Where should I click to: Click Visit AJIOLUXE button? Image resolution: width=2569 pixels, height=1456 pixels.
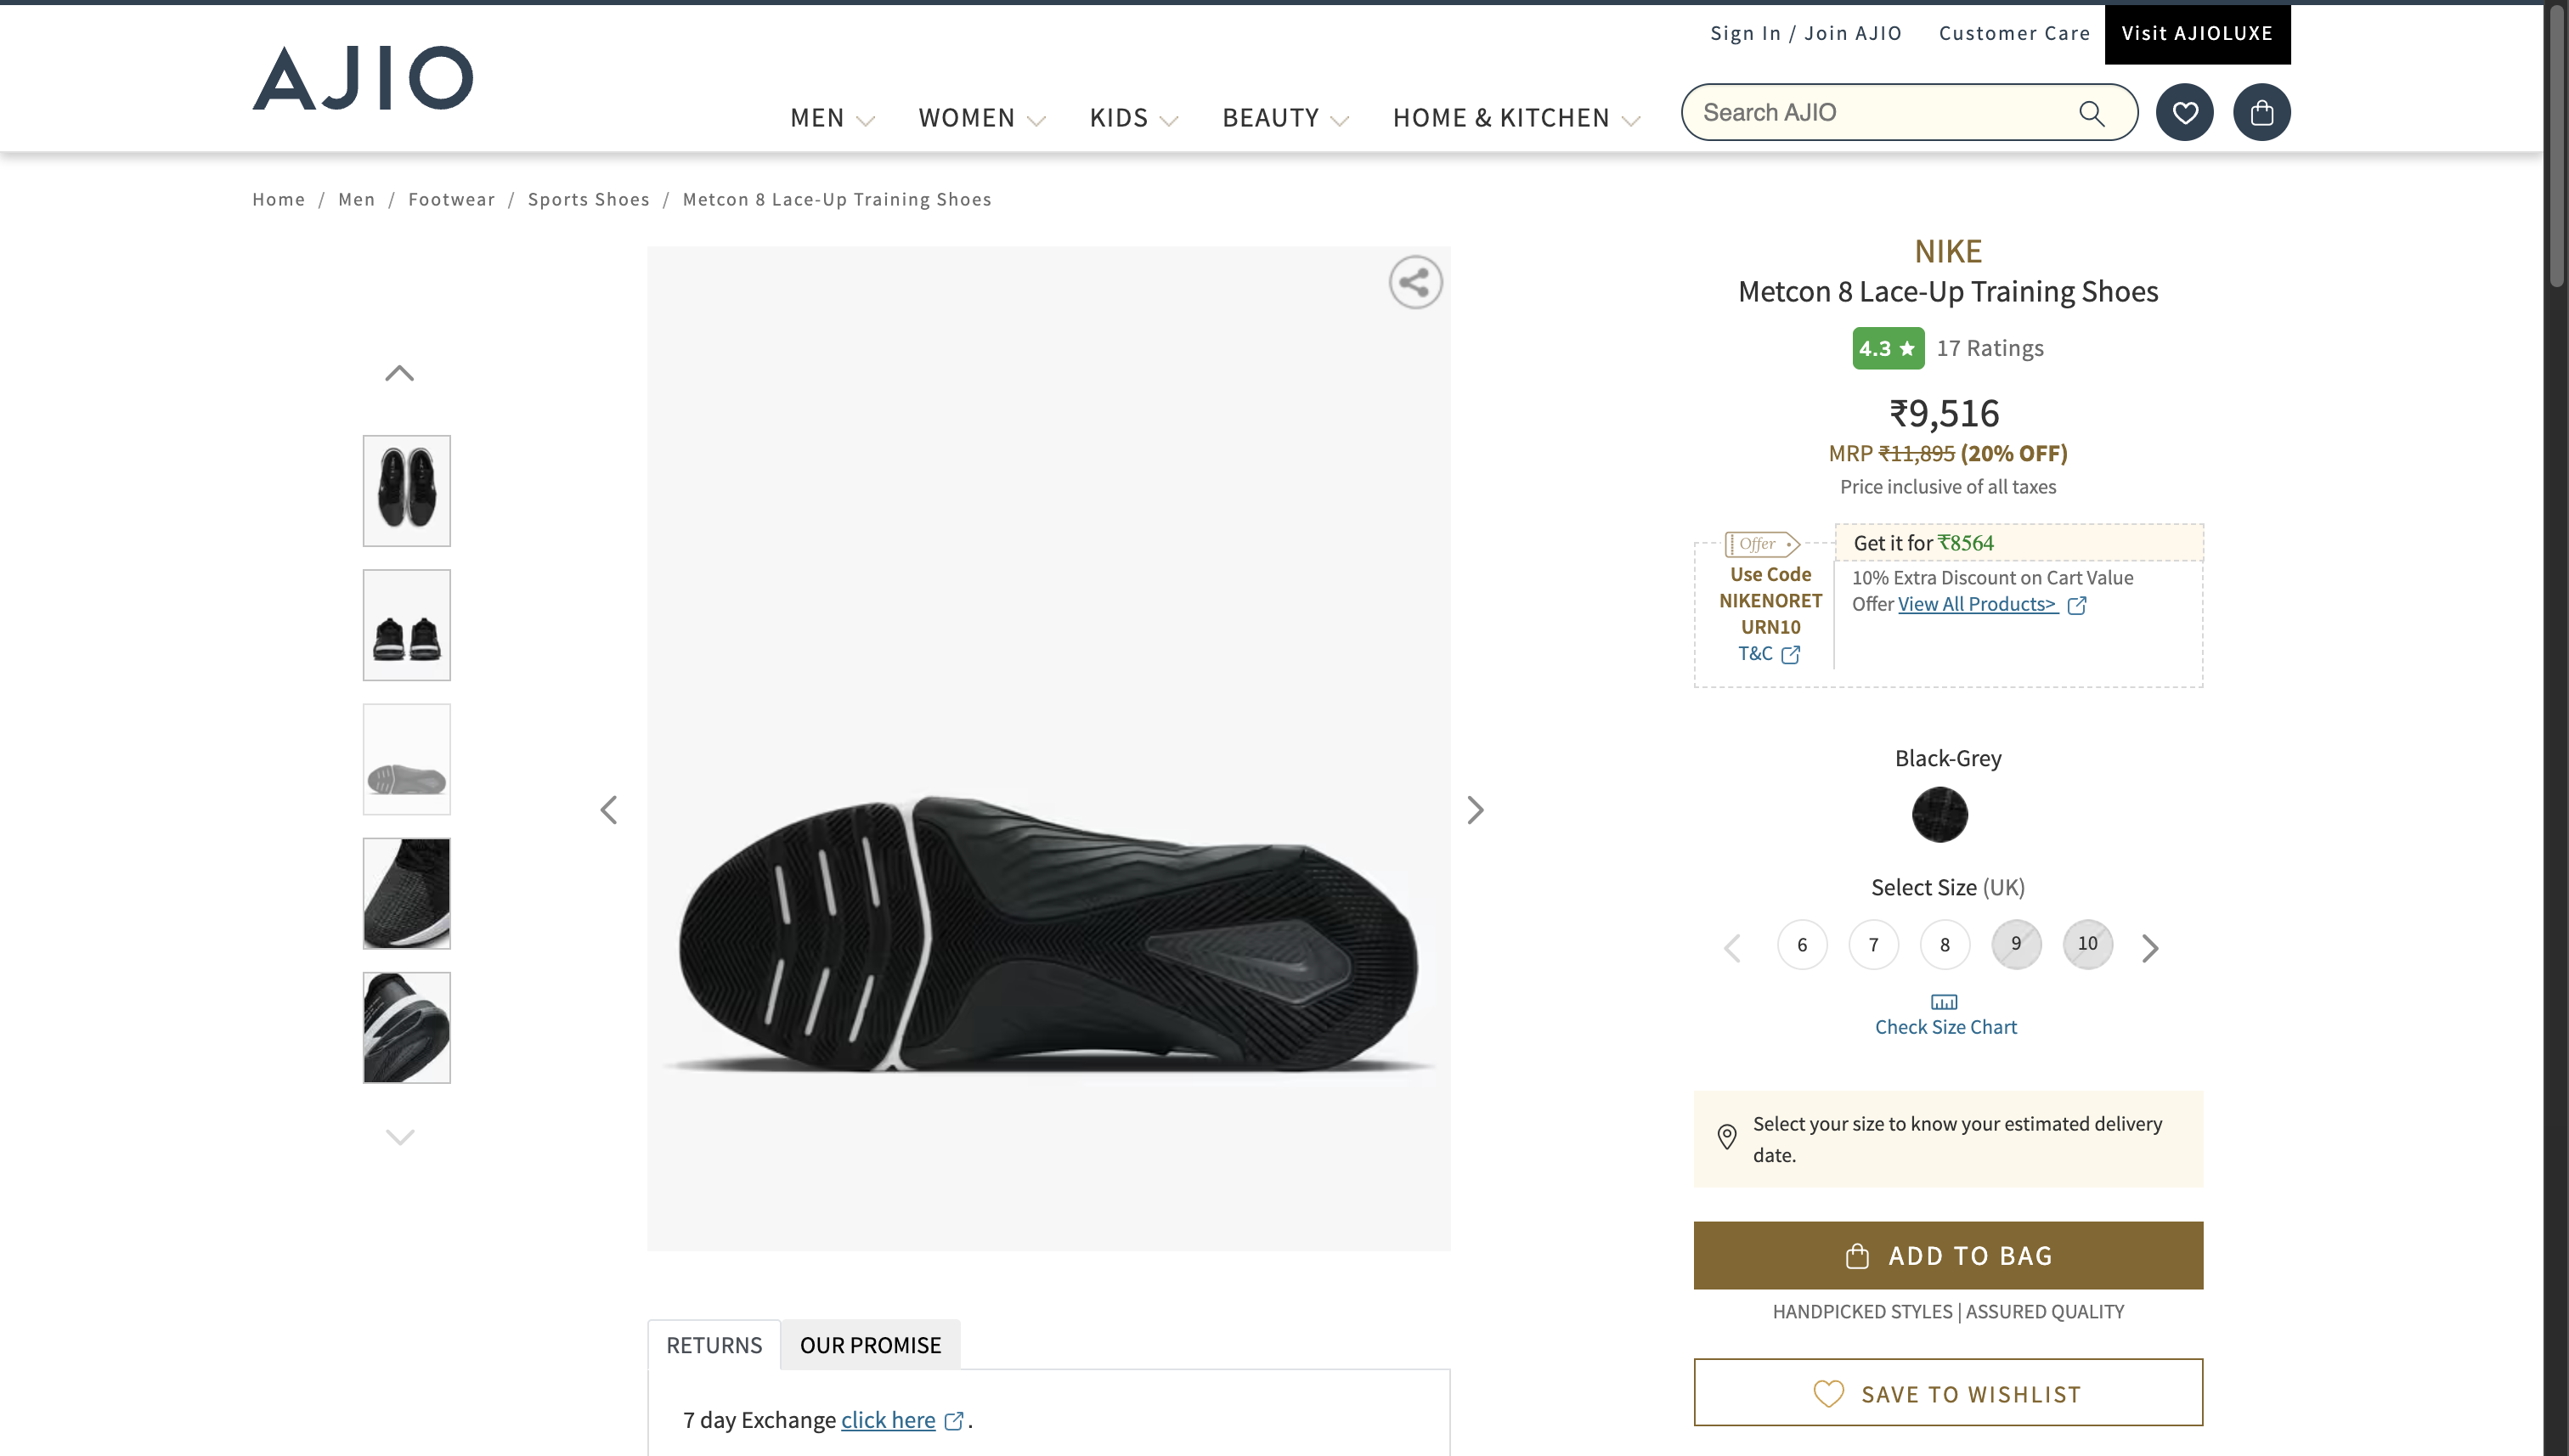click(2197, 34)
